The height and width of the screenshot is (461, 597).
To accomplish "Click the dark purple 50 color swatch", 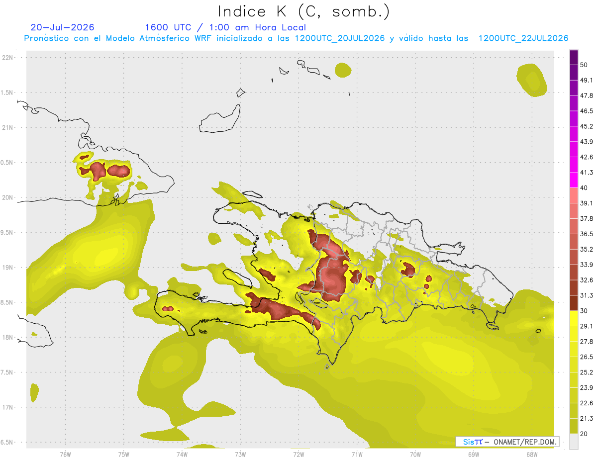I will 574,58.
